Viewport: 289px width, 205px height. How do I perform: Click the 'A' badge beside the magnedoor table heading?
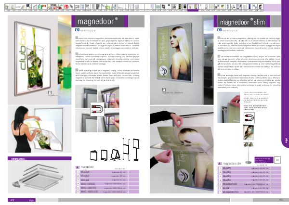click(x=78, y=167)
